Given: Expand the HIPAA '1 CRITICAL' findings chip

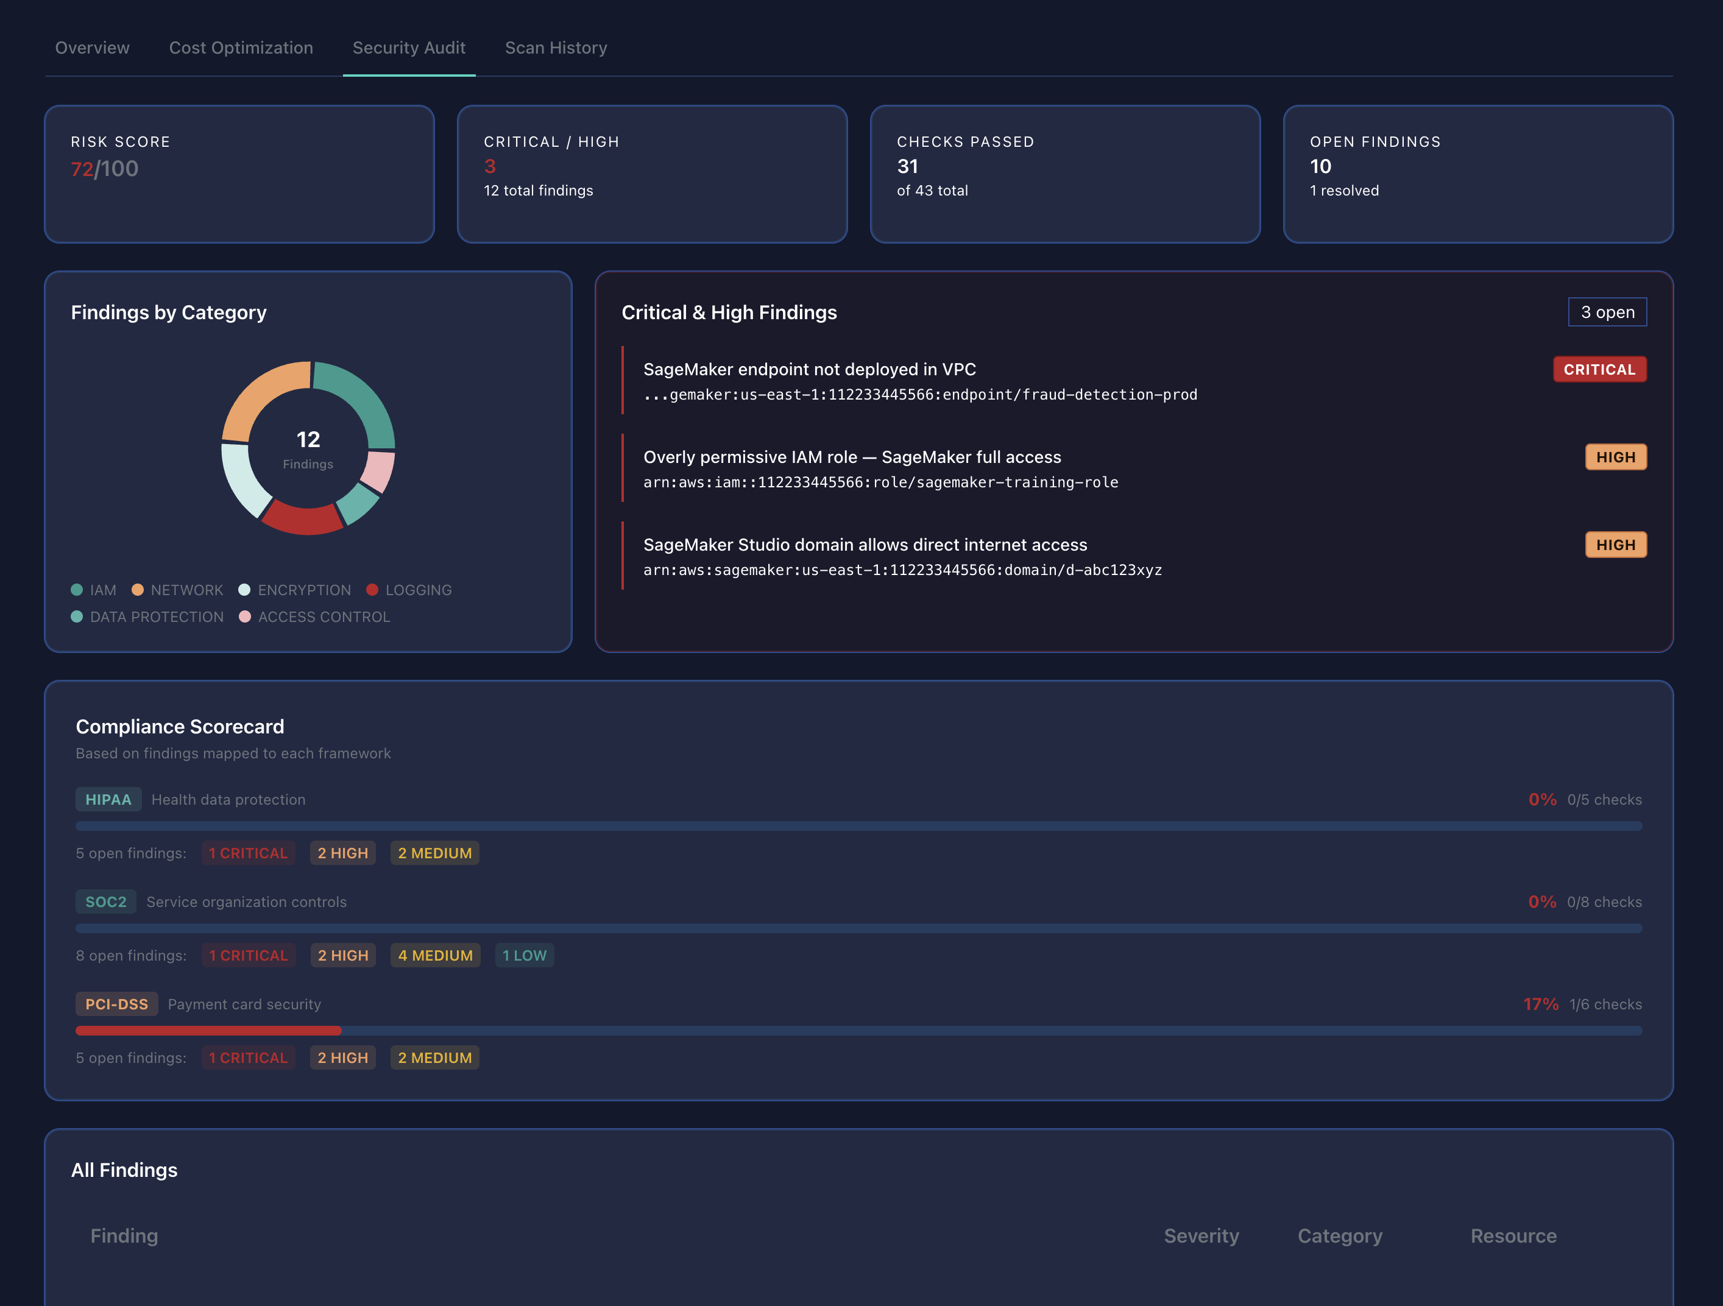Looking at the screenshot, I should [x=249, y=853].
